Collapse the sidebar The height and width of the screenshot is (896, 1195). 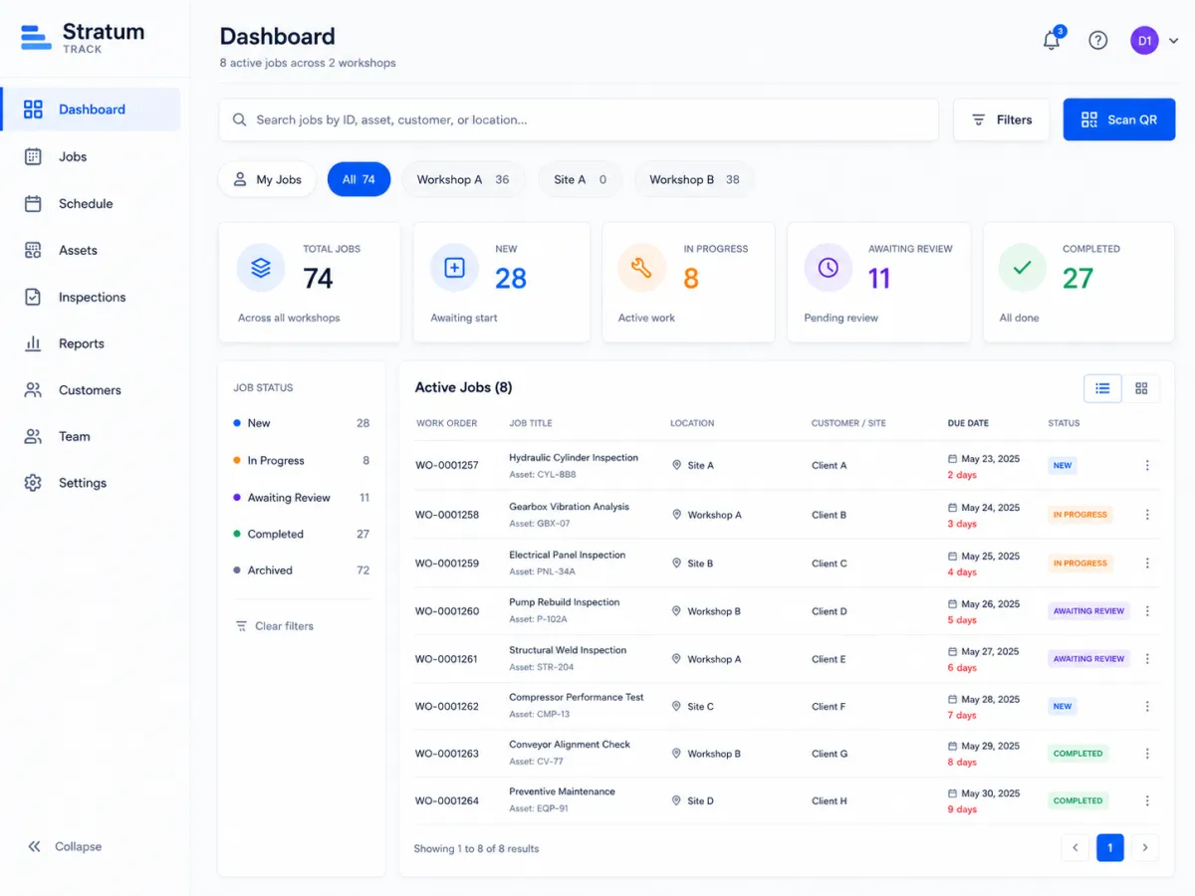coord(65,846)
